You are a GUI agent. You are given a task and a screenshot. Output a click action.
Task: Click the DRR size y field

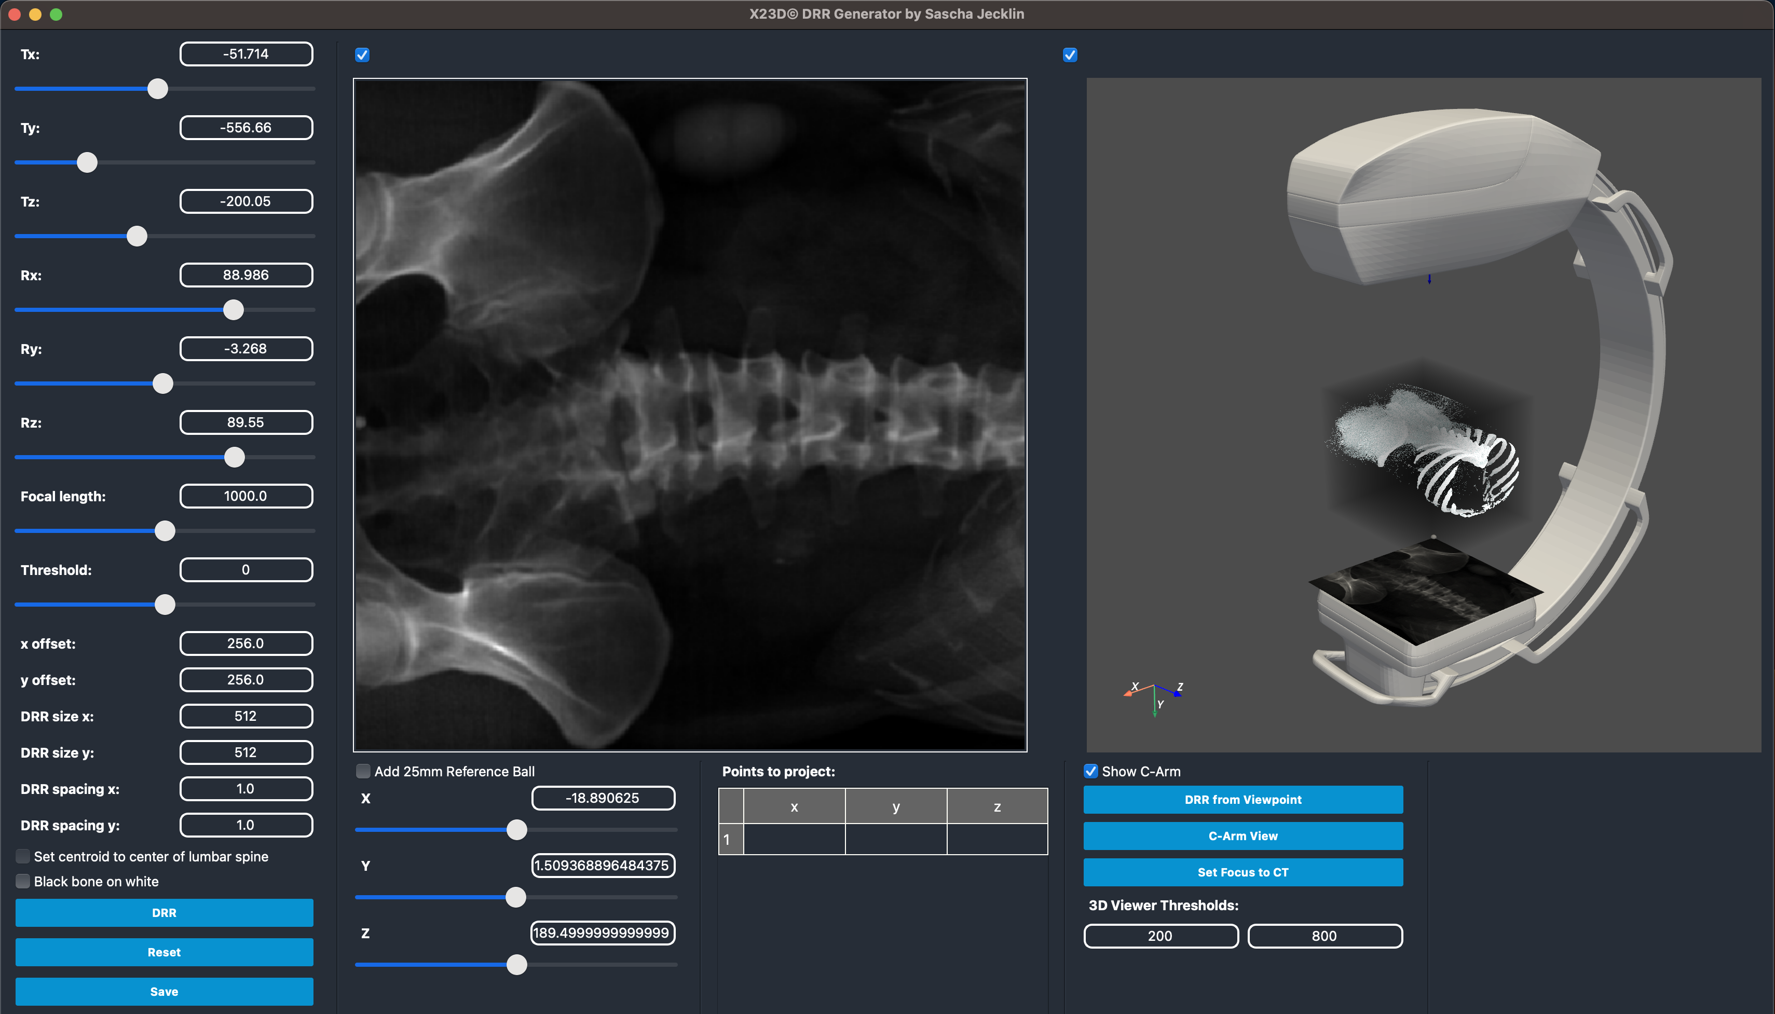[x=246, y=752]
